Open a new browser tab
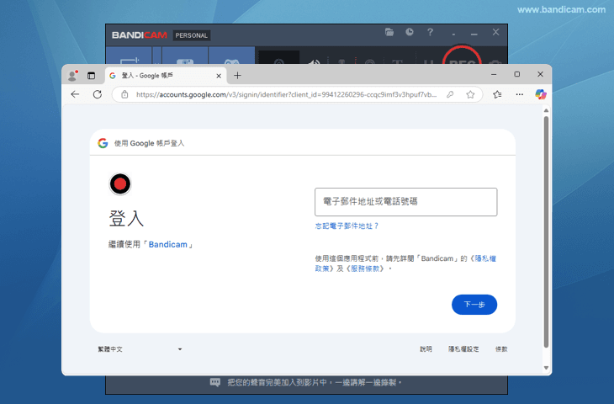Viewport: 614px width, 404px height. [x=237, y=76]
